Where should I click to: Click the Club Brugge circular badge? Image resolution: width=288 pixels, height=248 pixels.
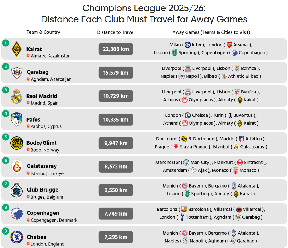click(x=17, y=190)
